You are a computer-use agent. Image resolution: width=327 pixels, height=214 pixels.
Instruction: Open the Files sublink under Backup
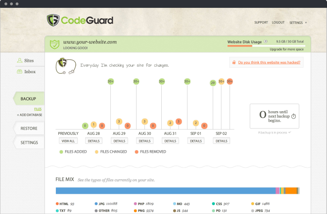pos(38,109)
